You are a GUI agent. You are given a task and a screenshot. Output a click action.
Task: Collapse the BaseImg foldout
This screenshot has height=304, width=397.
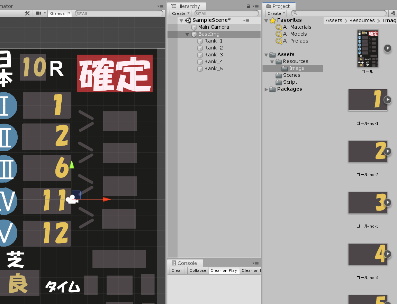point(187,34)
